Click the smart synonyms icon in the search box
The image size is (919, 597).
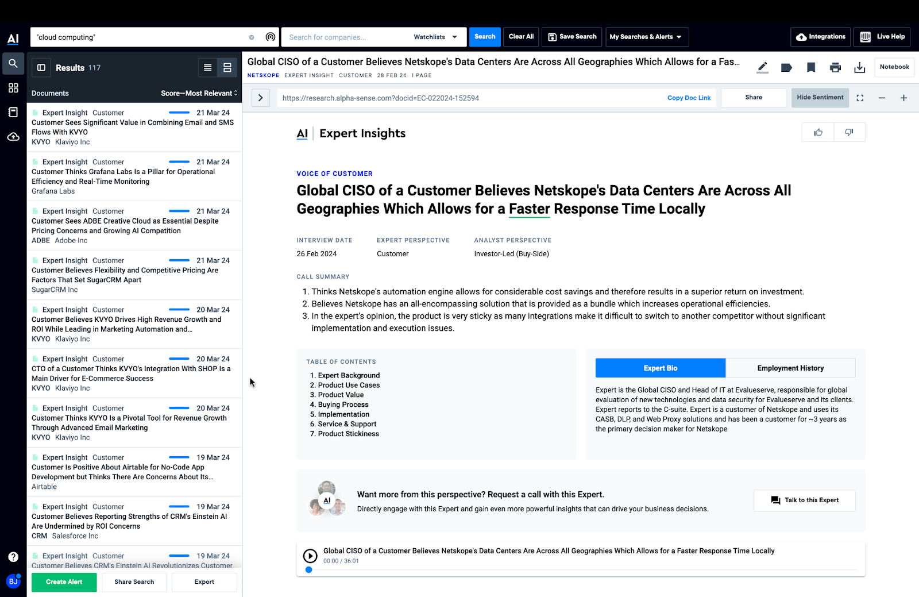pos(271,37)
